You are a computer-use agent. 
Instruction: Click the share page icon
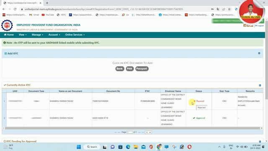(x=224, y=9)
